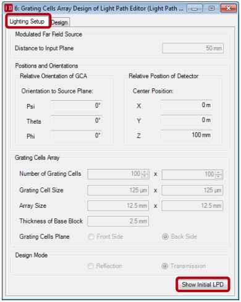Image resolution: width=241 pixels, height=302 pixels.
Task: Switch to the Design tab
Action: [x=60, y=22]
